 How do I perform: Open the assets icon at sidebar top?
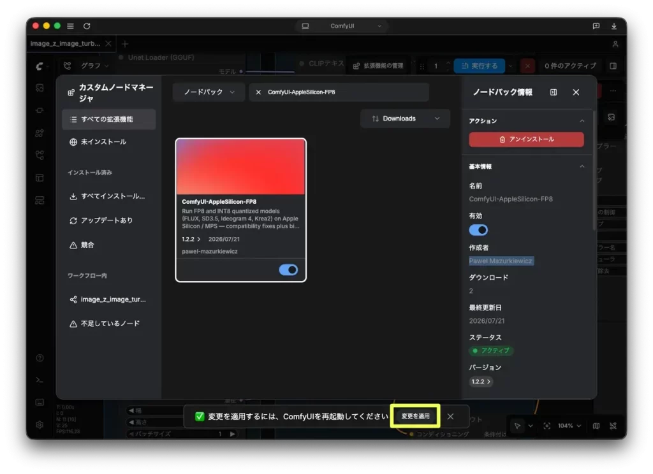pyautogui.click(x=40, y=88)
